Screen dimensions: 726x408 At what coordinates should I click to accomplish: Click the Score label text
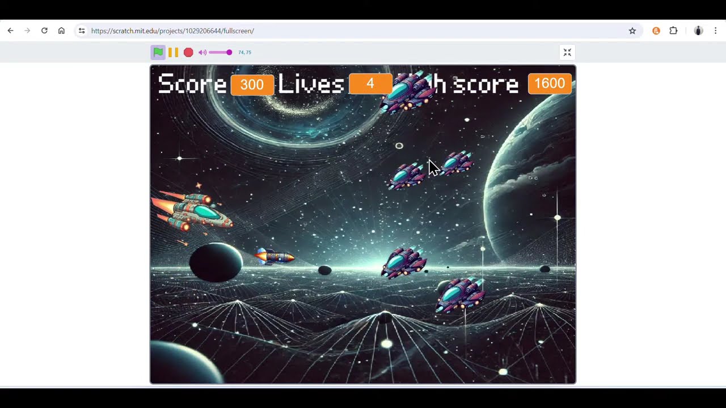(x=192, y=84)
